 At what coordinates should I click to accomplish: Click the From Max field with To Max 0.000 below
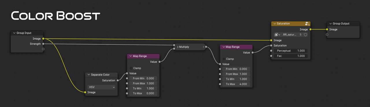(x=143, y=83)
